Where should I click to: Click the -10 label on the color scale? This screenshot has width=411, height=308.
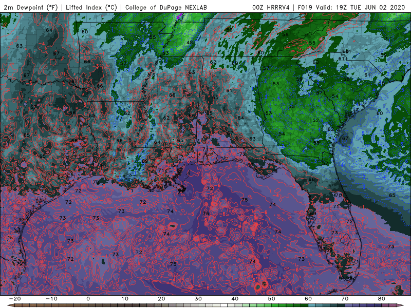(x=51, y=299)
